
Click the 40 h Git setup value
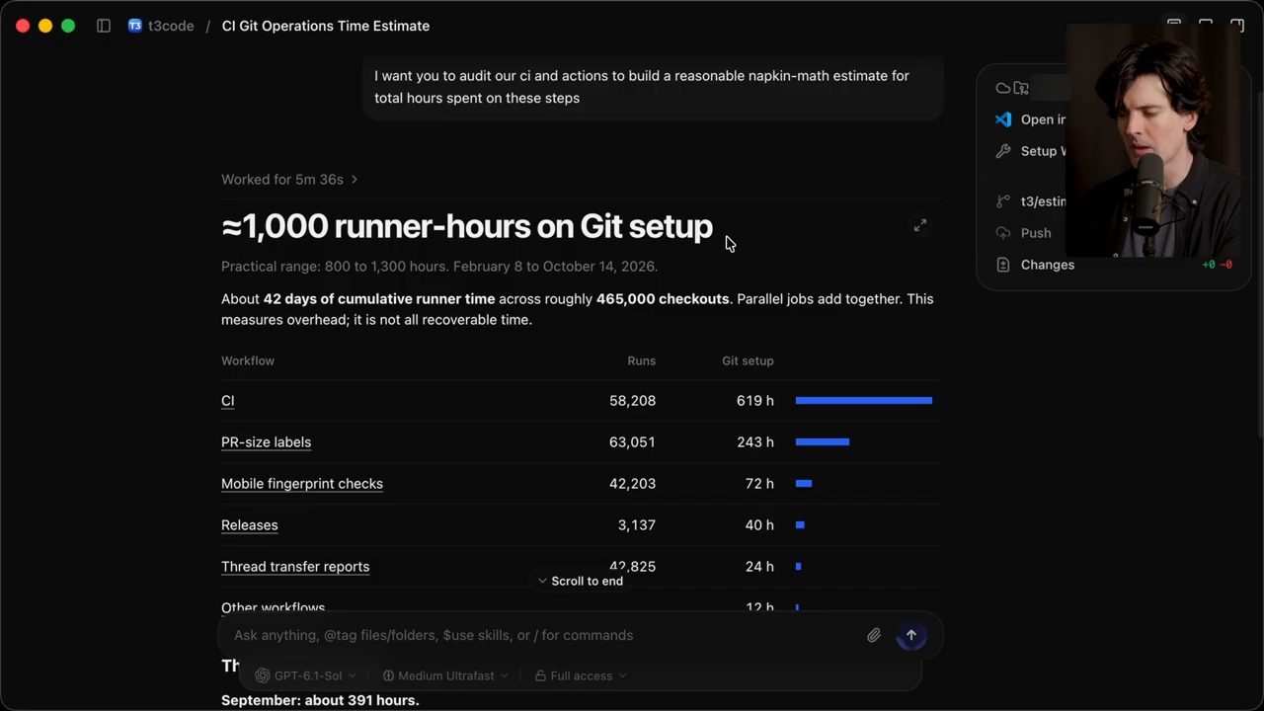click(x=759, y=525)
